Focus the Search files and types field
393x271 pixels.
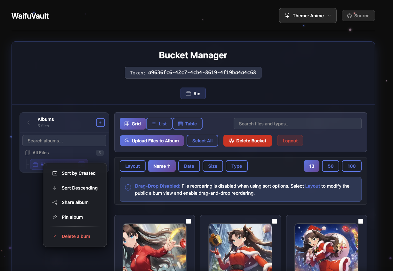coord(298,124)
